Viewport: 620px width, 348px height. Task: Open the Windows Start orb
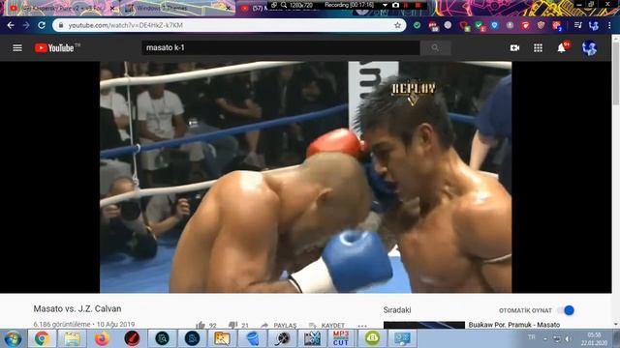pyautogui.click(x=13, y=339)
